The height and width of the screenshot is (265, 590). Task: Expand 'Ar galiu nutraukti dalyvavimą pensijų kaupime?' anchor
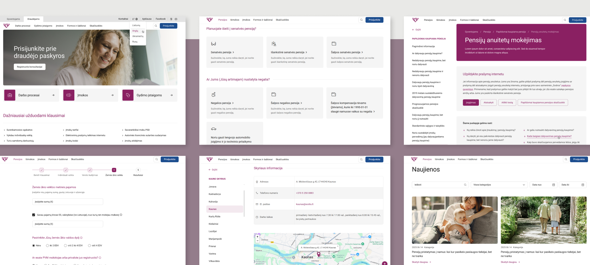pyautogui.click(x=550, y=130)
